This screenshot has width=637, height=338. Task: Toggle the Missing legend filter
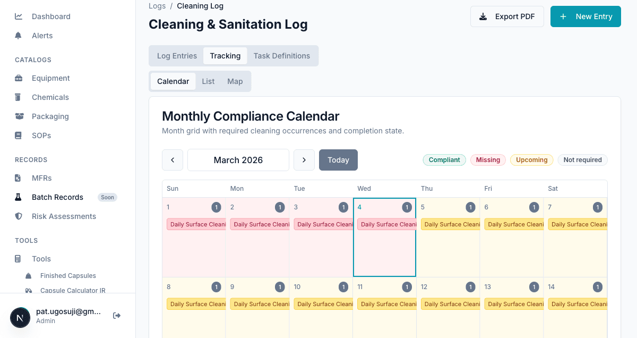(488, 159)
